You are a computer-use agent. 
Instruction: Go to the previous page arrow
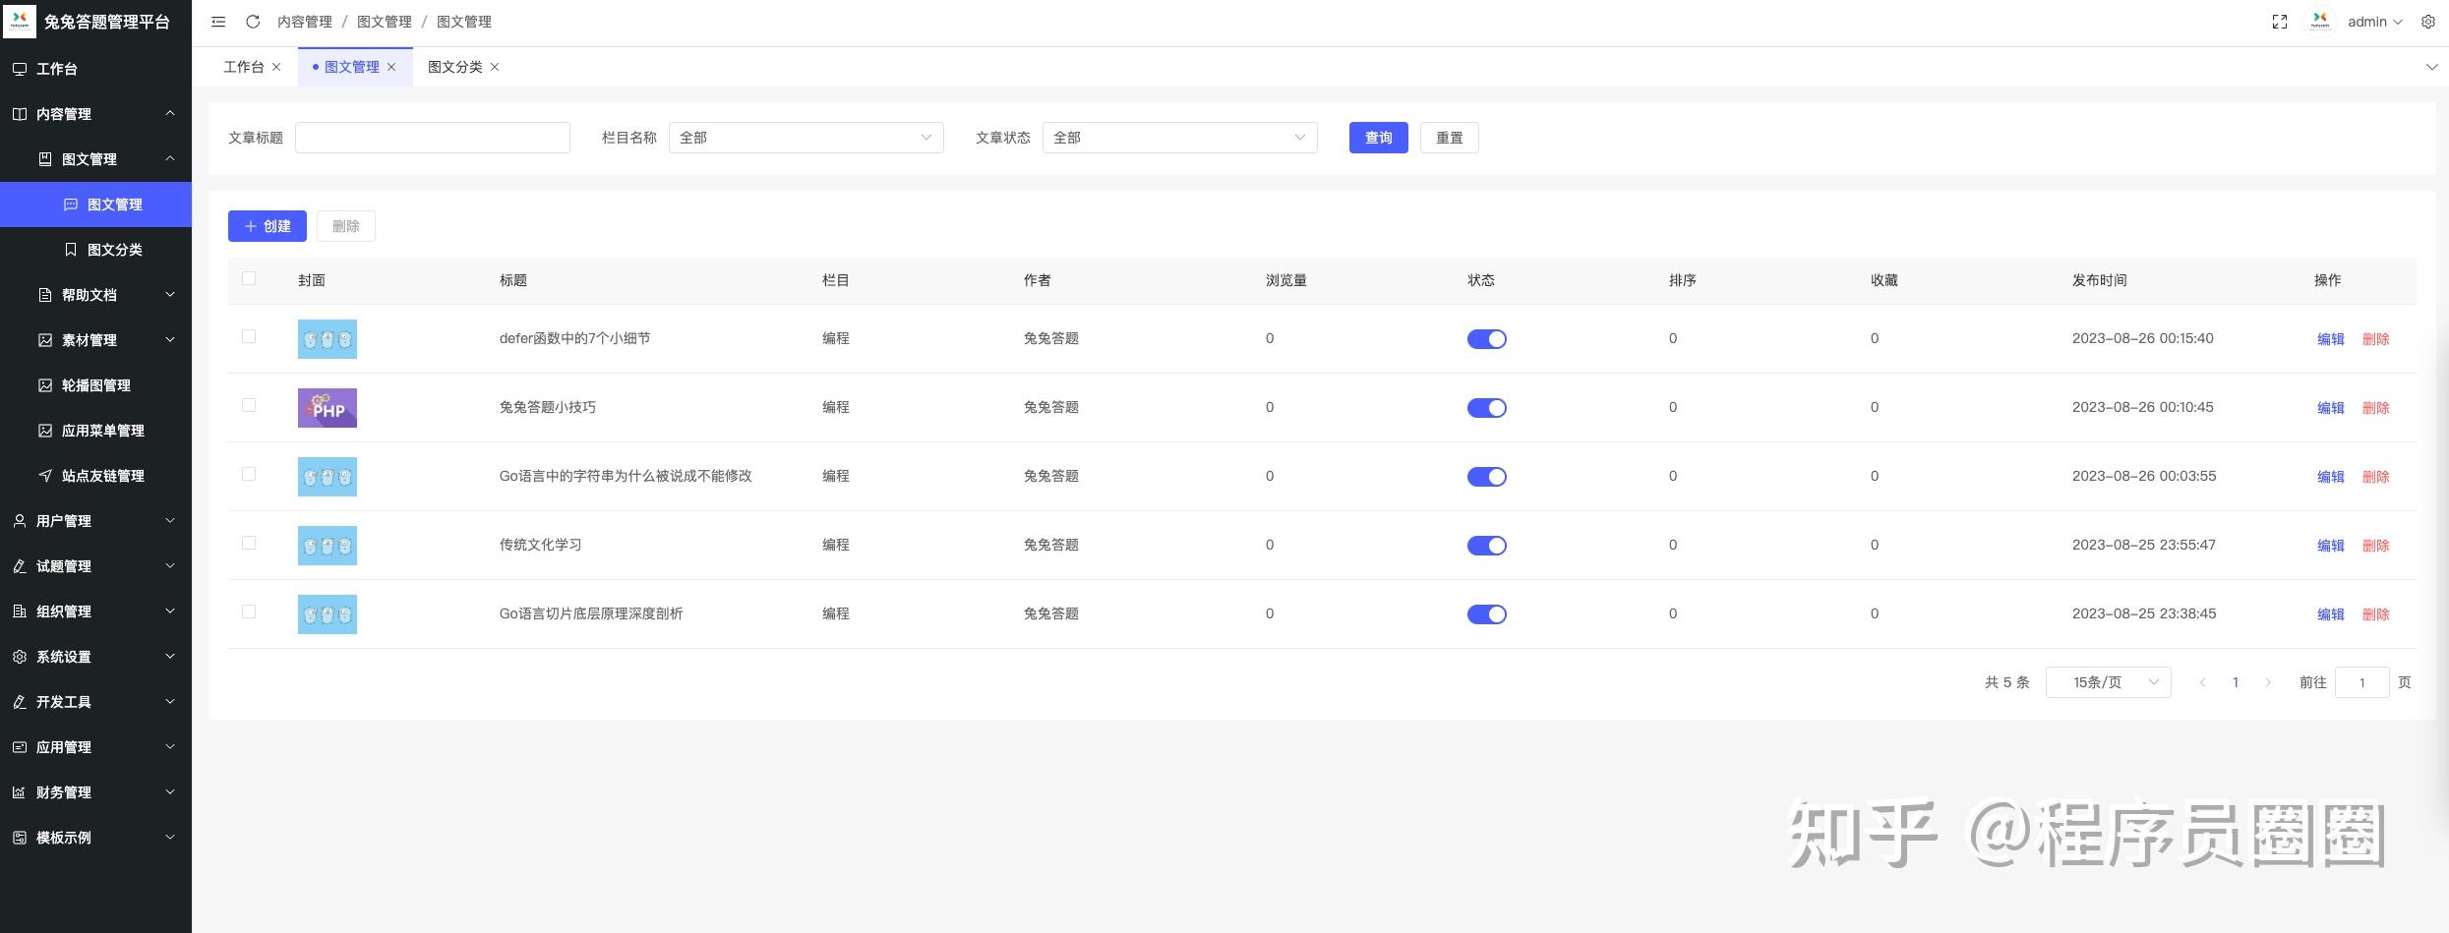click(2203, 682)
